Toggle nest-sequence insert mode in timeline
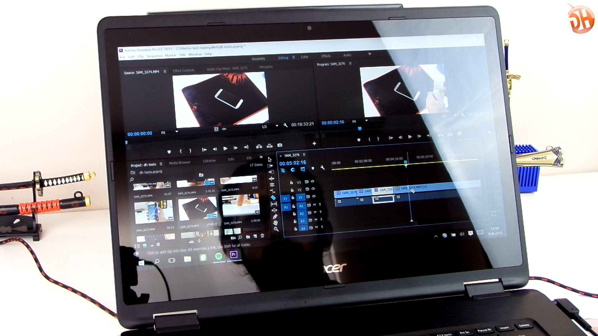This screenshot has height=336, width=598. (x=283, y=170)
